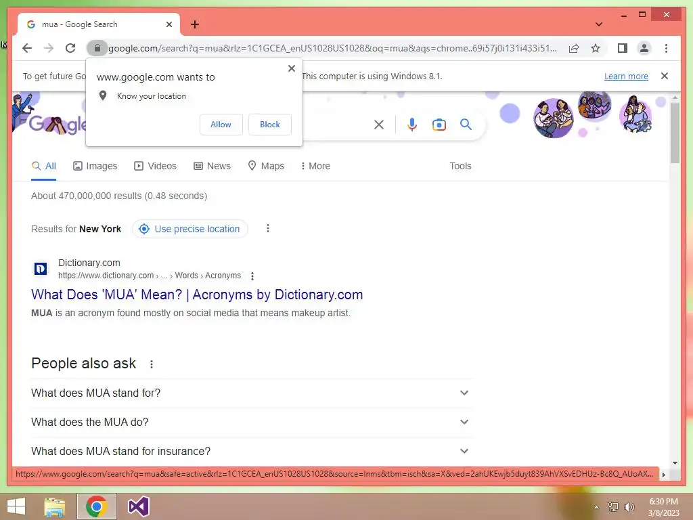Open the Learn more link
Viewport: 693px width, 520px height.
[x=626, y=76]
